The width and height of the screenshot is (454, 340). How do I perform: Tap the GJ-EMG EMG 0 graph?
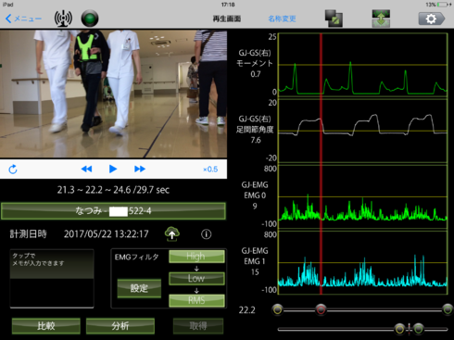point(363,196)
